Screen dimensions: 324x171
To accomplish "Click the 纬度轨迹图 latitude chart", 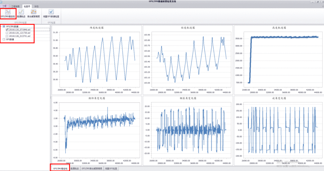I will coord(97,60).
